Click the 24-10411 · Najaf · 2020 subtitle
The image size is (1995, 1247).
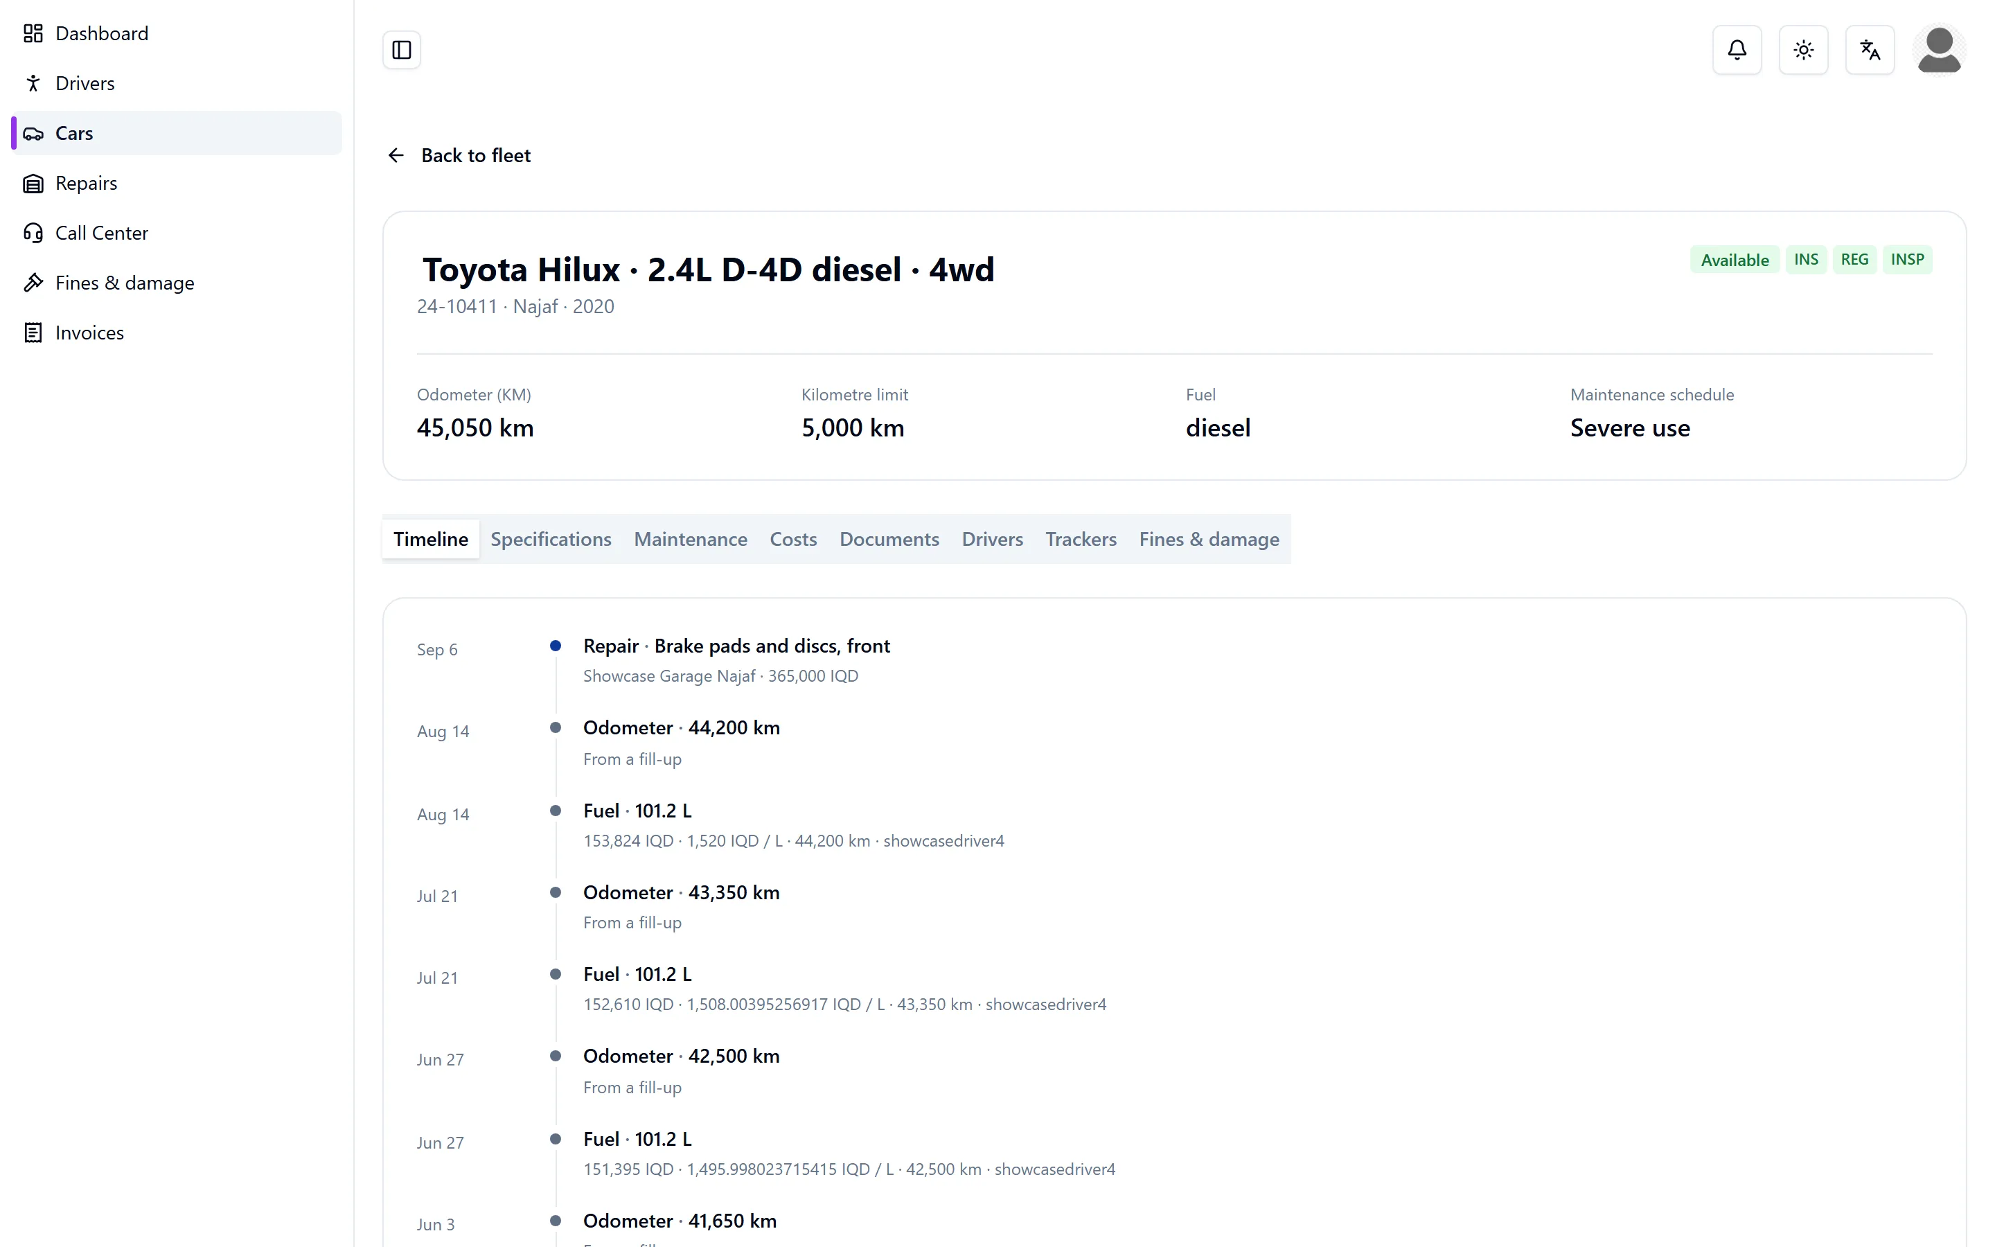tap(515, 307)
